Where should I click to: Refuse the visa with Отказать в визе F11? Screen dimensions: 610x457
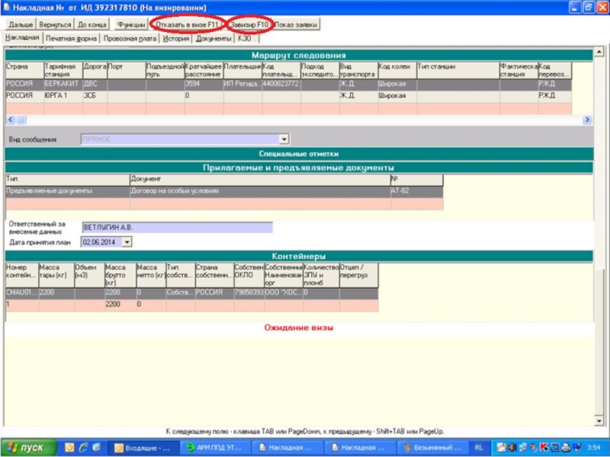[187, 24]
